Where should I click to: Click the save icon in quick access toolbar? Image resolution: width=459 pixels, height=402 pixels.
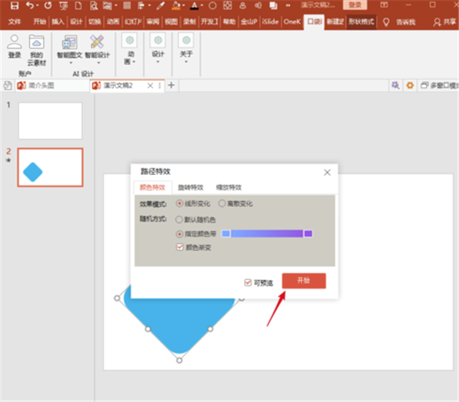pyautogui.click(x=13, y=6)
